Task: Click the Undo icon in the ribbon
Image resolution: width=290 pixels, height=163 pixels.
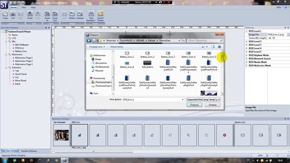Action: coord(30,15)
